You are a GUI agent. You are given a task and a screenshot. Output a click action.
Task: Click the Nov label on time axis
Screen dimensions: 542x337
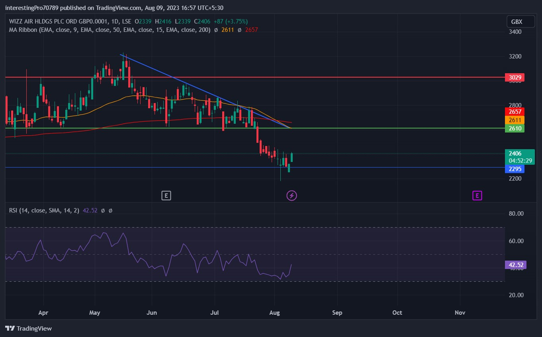(x=460, y=313)
